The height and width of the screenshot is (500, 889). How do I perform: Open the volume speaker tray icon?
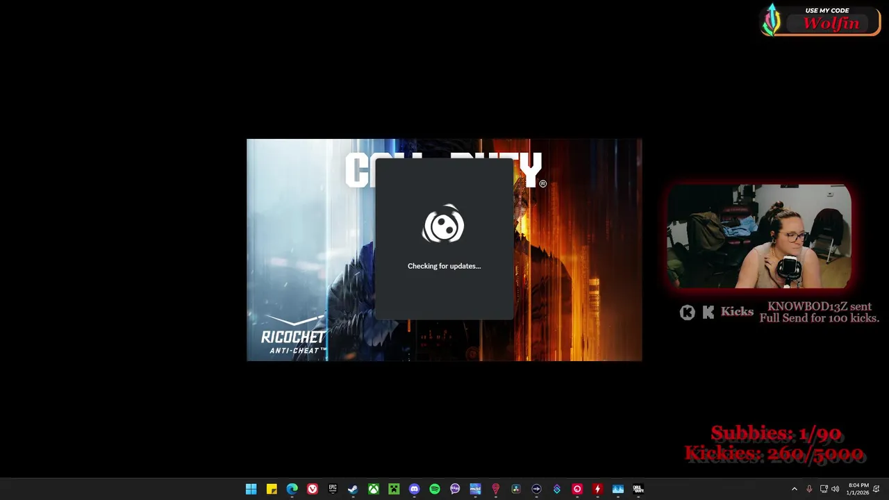836,489
